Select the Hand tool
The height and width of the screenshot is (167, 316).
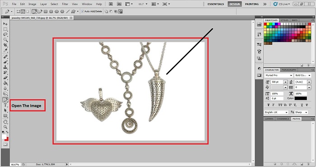(x=5, y=122)
